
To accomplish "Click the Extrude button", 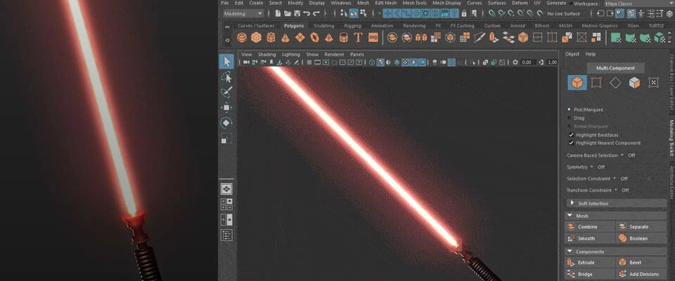I will (590, 263).
